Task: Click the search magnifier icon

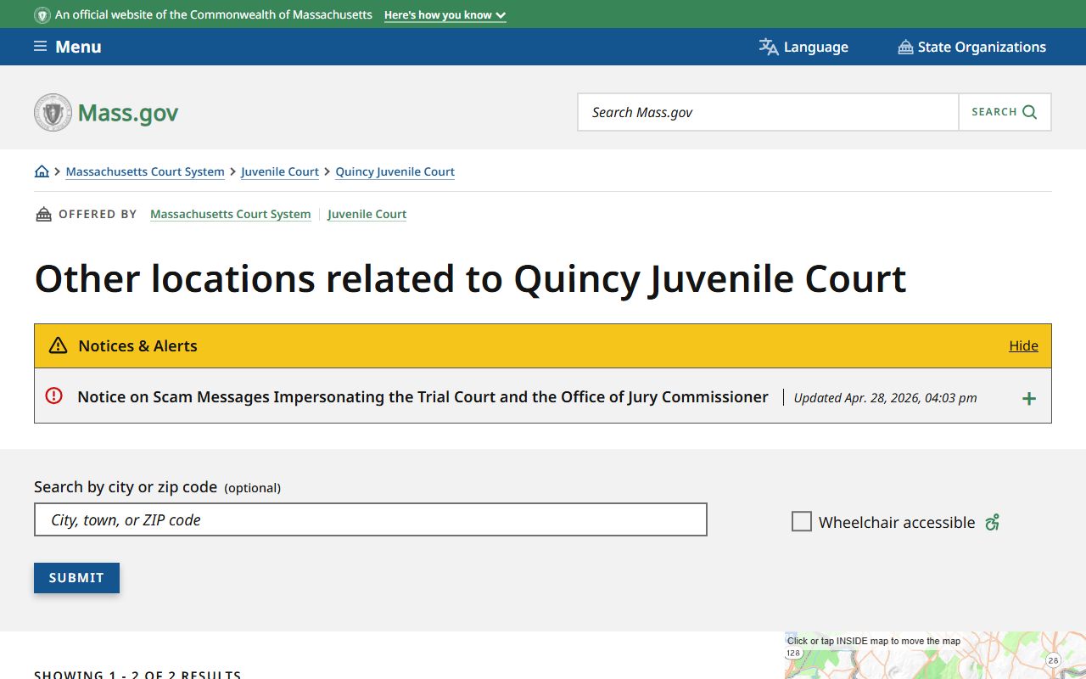Action: tap(1030, 112)
